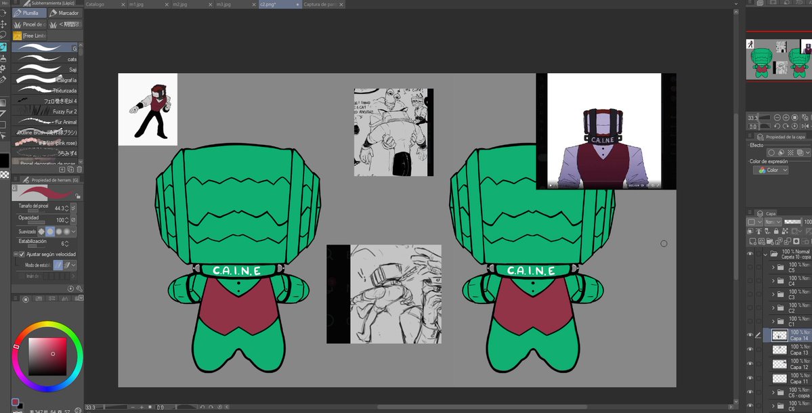This screenshot has width=812, height=413.
Task: Hide the Capa 12 layer
Action: tap(750, 364)
